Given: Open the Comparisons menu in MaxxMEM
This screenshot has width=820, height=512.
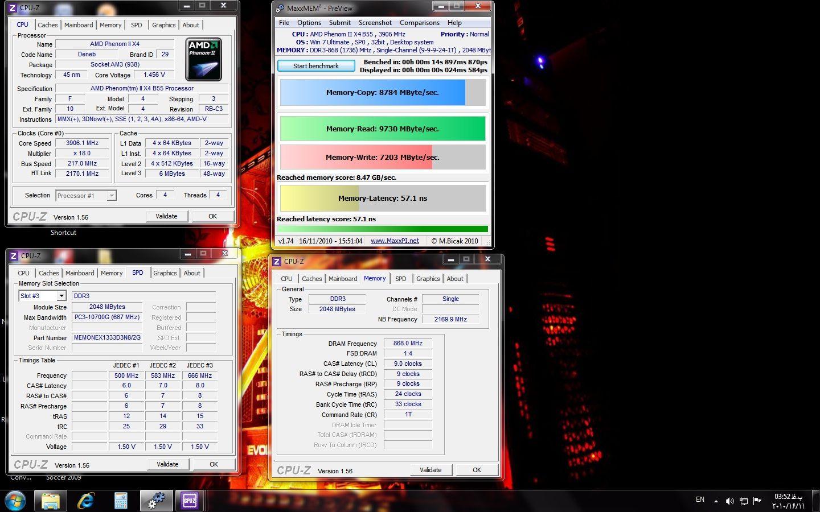Looking at the screenshot, I should coord(420,23).
